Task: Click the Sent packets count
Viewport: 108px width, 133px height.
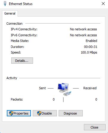Action: pyautogui.click(x=54, y=99)
